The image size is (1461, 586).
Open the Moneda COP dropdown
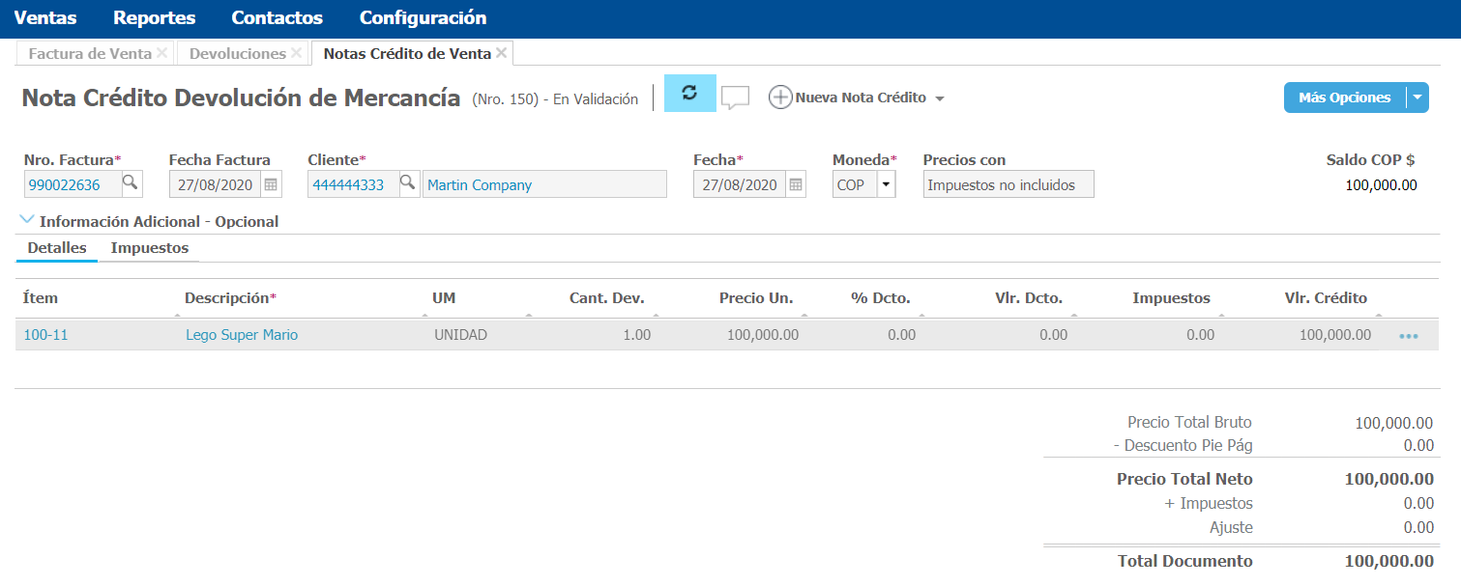[886, 184]
